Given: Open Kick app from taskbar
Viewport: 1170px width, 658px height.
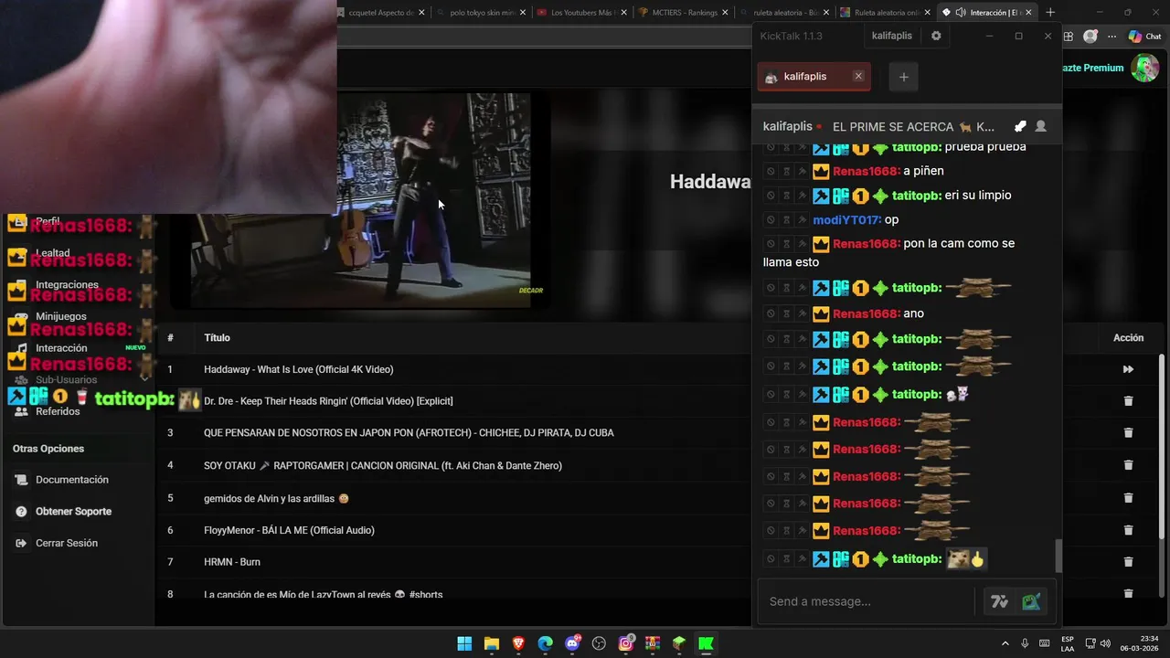Looking at the screenshot, I should 706,643.
